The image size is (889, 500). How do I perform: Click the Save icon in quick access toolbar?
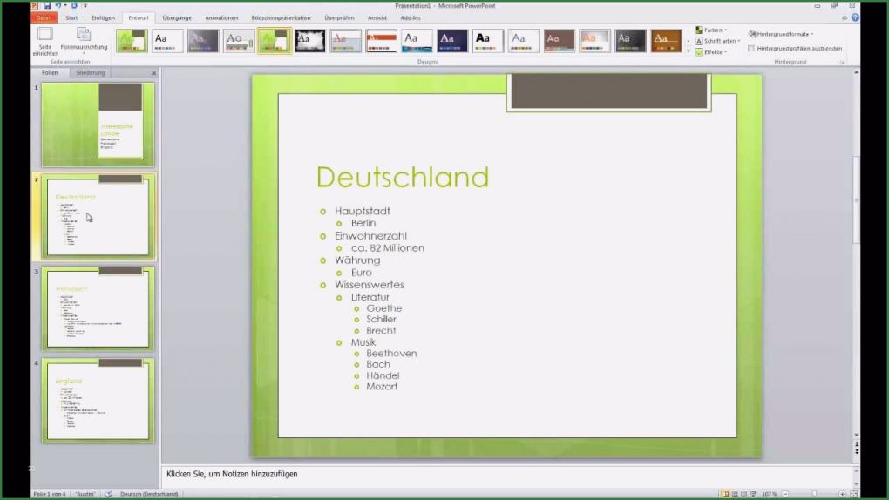click(47, 6)
